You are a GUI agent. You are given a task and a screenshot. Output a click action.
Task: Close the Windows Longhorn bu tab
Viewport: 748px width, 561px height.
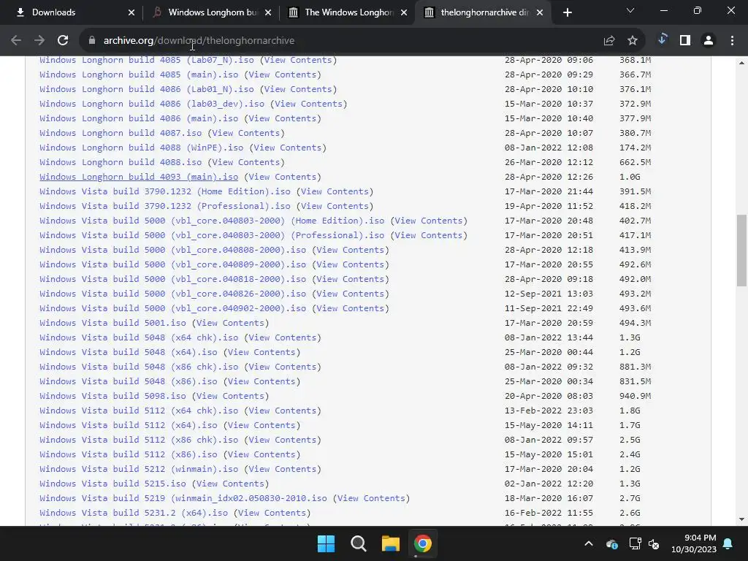(x=268, y=12)
